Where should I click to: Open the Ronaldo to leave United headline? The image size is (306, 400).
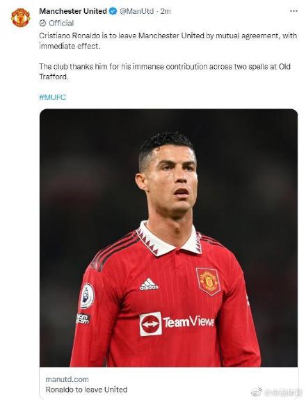(86, 390)
